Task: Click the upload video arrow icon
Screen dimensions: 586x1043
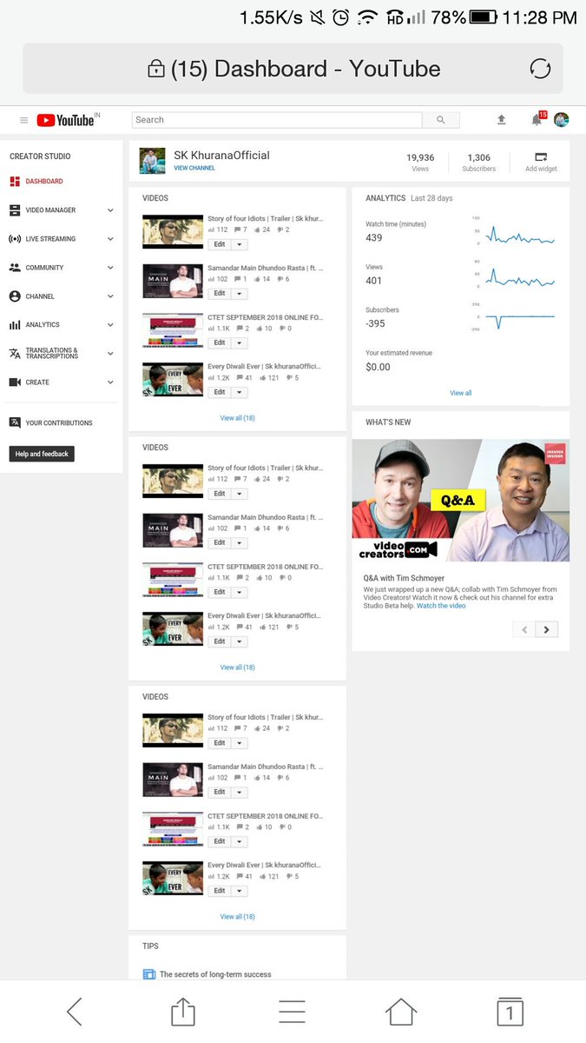Action: tap(501, 120)
